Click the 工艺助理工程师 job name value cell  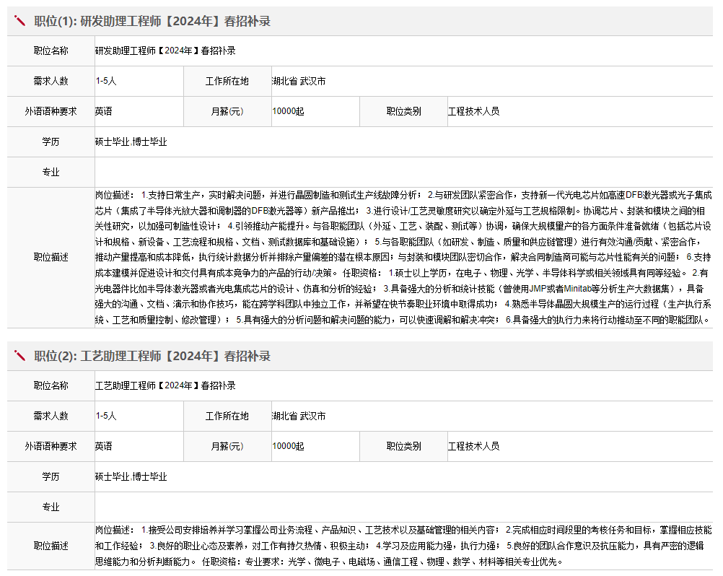(165, 385)
